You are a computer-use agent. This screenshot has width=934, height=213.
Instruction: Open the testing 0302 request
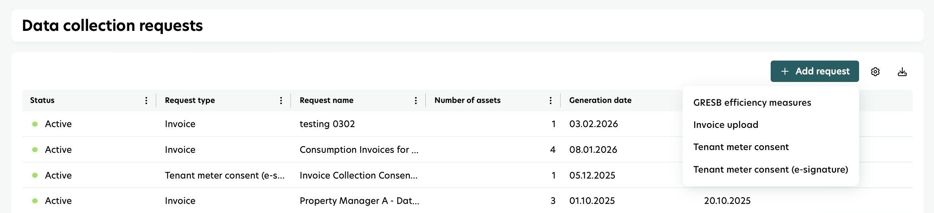click(327, 124)
